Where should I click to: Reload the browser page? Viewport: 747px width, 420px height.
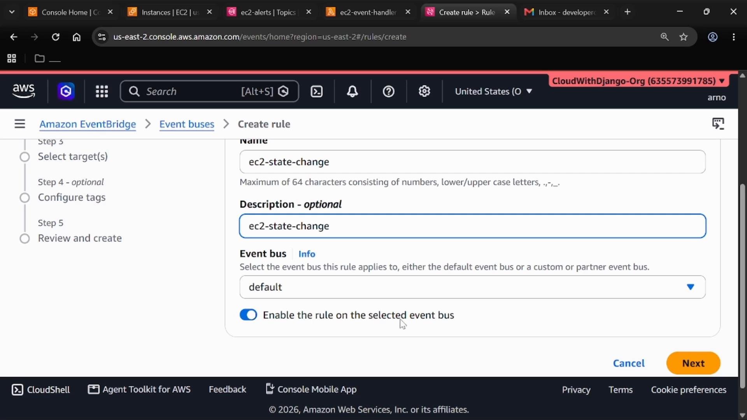tap(56, 37)
